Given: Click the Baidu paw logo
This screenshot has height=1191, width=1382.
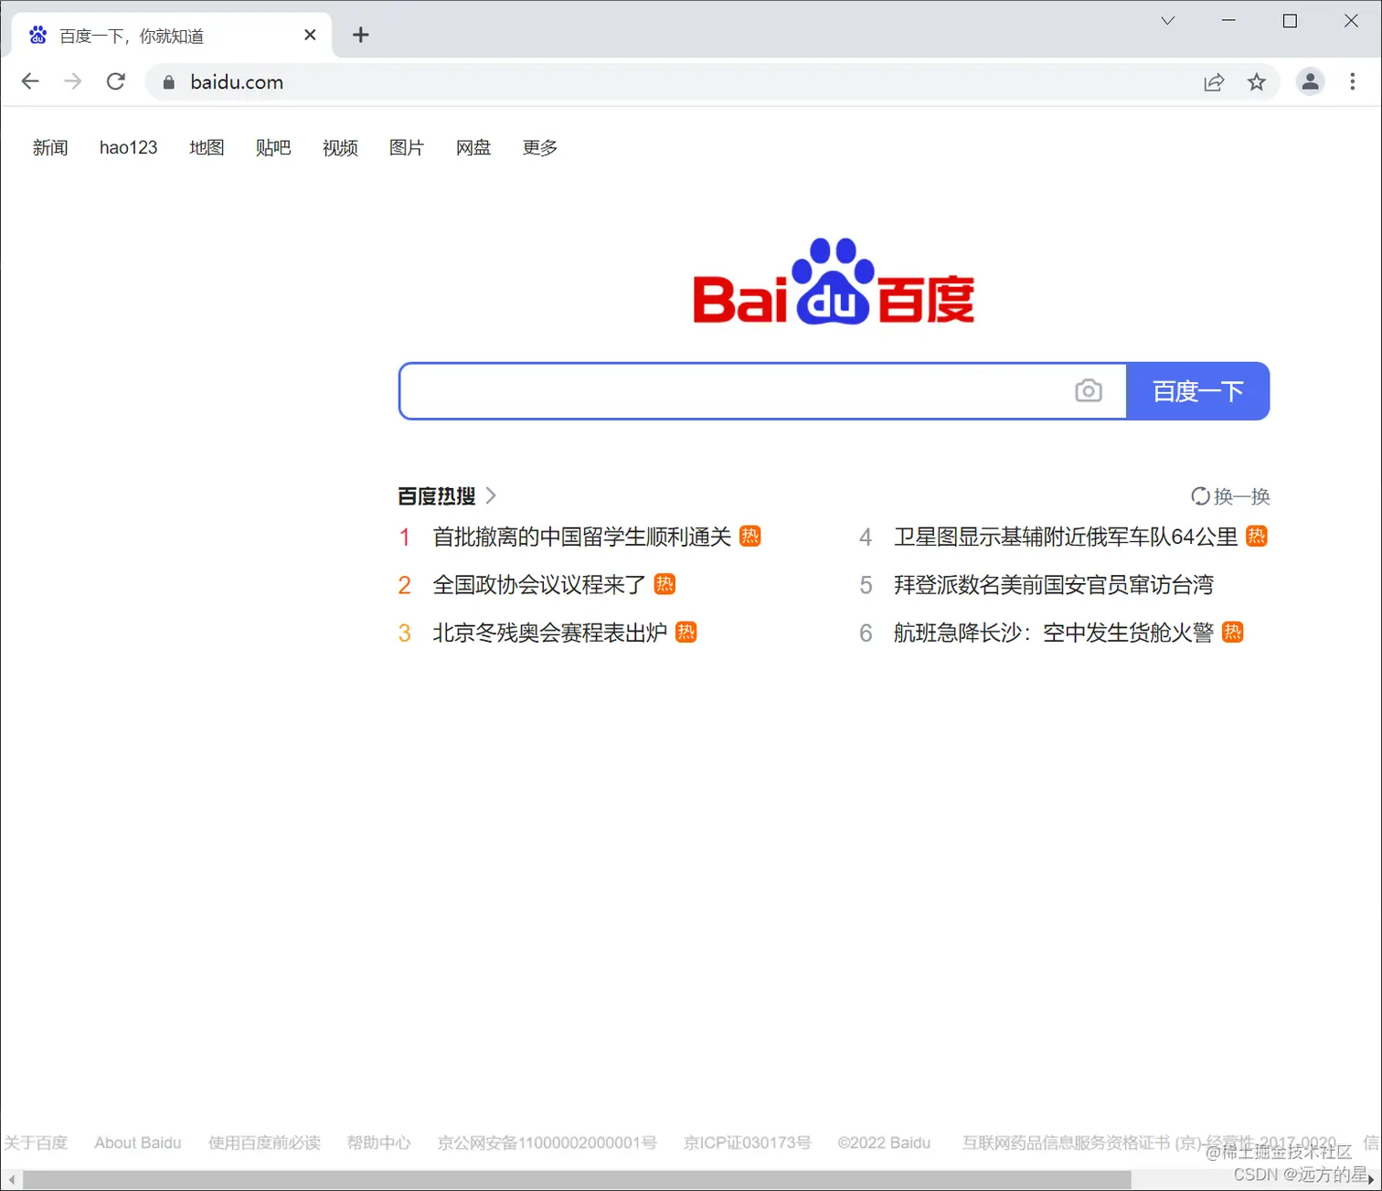Looking at the screenshot, I should tap(833, 281).
